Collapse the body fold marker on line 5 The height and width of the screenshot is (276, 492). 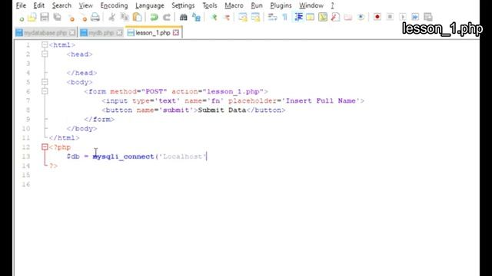pos(45,82)
